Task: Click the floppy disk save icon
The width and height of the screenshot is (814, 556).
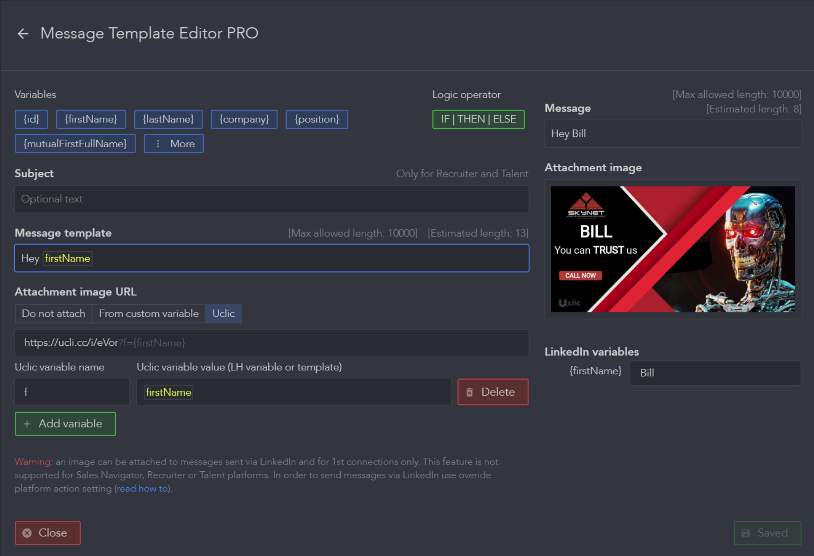Action: [745, 533]
